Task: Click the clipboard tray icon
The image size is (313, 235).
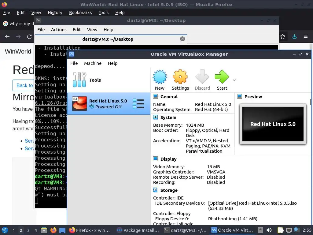Action: 281,230
